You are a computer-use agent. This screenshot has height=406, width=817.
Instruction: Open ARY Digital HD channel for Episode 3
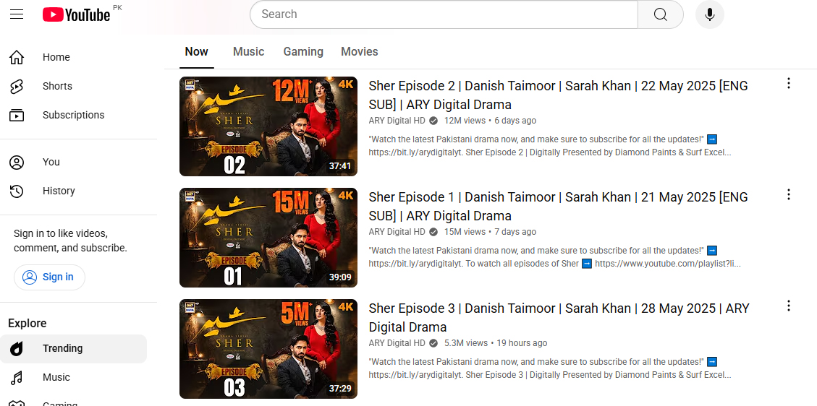(x=397, y=343)
